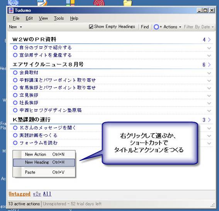Open the エアサイクルニュース8月号 heading arrow icon
Viewport: 219px width, 211px height.
click(x=209, y=65)
